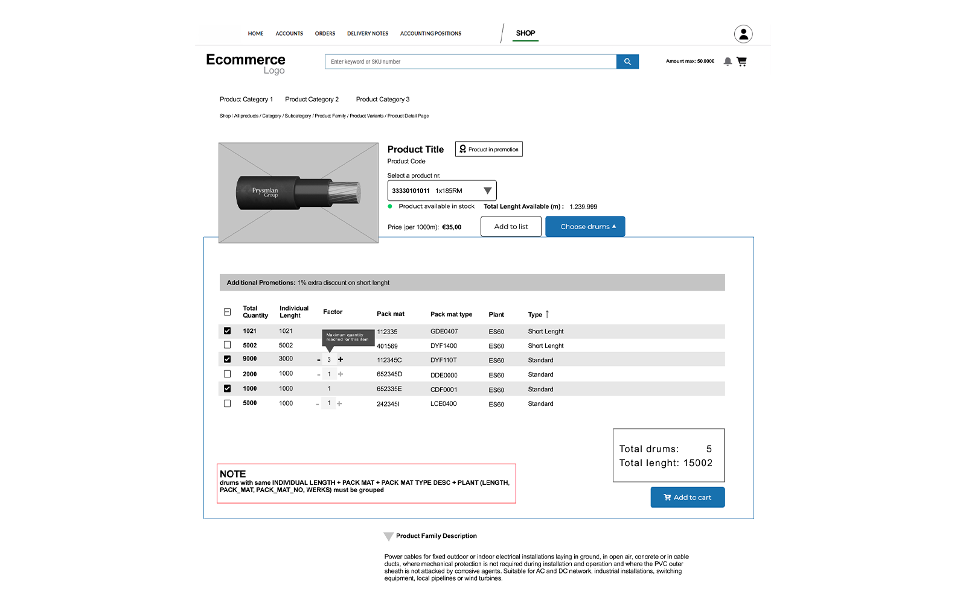Viewport: 966px width, 603px height.
Task: Click the Total Quantity column header
Action: point(255,312)
